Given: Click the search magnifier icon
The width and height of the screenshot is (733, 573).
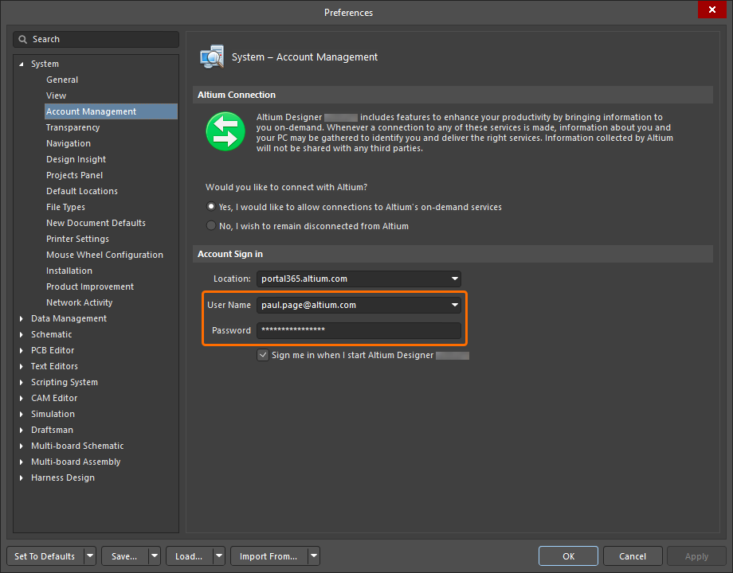Looking at the screenshot, I should 22,39.
